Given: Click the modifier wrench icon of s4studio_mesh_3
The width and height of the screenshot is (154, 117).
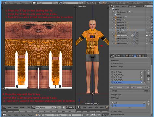Looking at the screenshot, I should coord(135,38).
